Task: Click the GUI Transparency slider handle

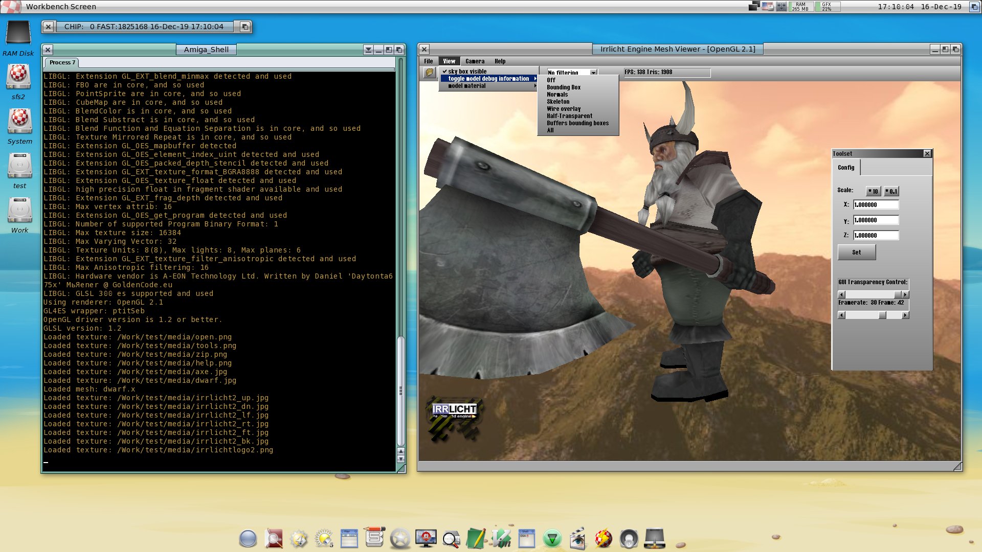Action: pyautogui.click(x=897, y=295)
